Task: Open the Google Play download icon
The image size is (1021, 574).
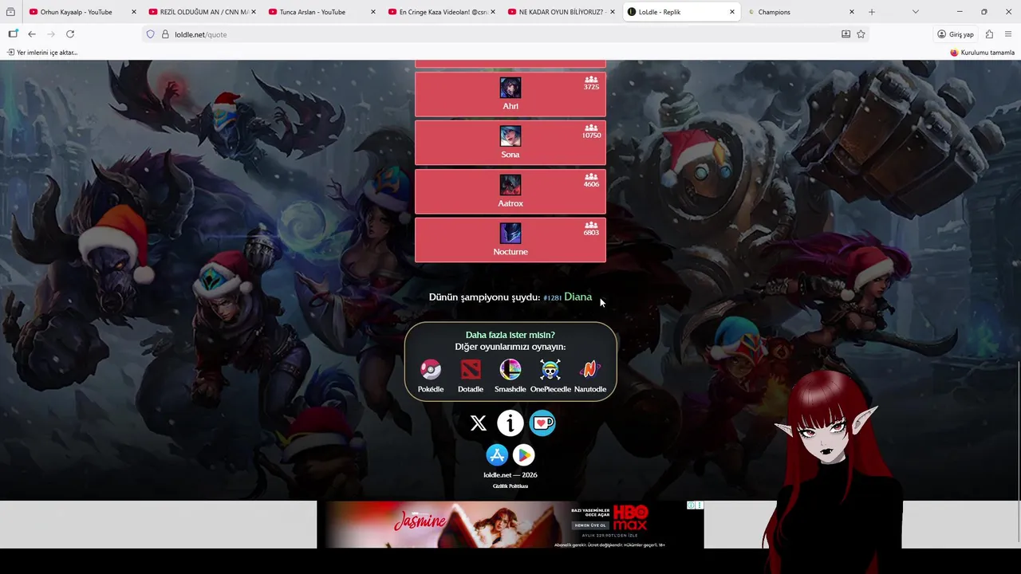Action: point(524,455)
